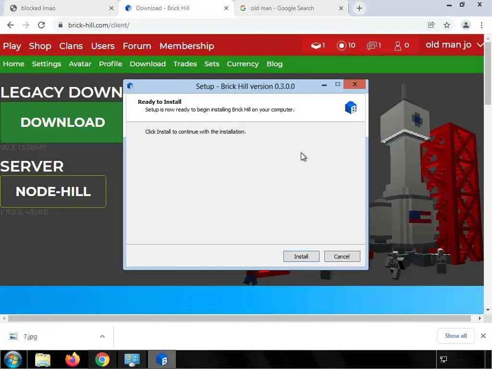This screenshot has width=492, height=369.
Task: Bookmark this page with the star icon
Action: (x=447, y=25)
